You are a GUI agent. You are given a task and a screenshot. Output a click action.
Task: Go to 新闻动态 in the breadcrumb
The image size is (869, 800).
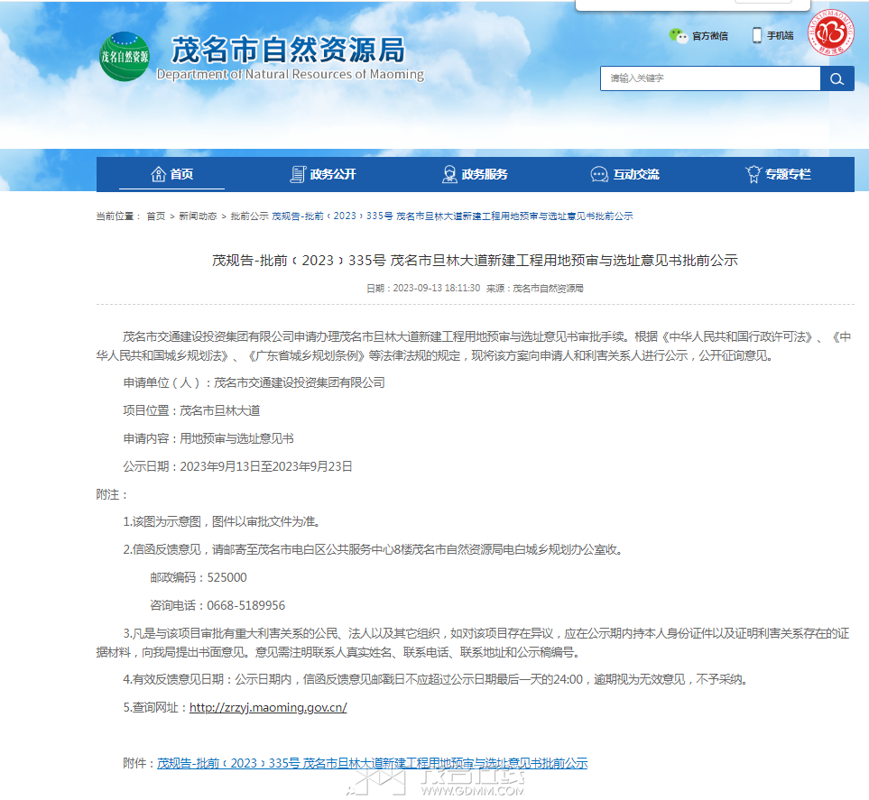(x=198, y=216)
